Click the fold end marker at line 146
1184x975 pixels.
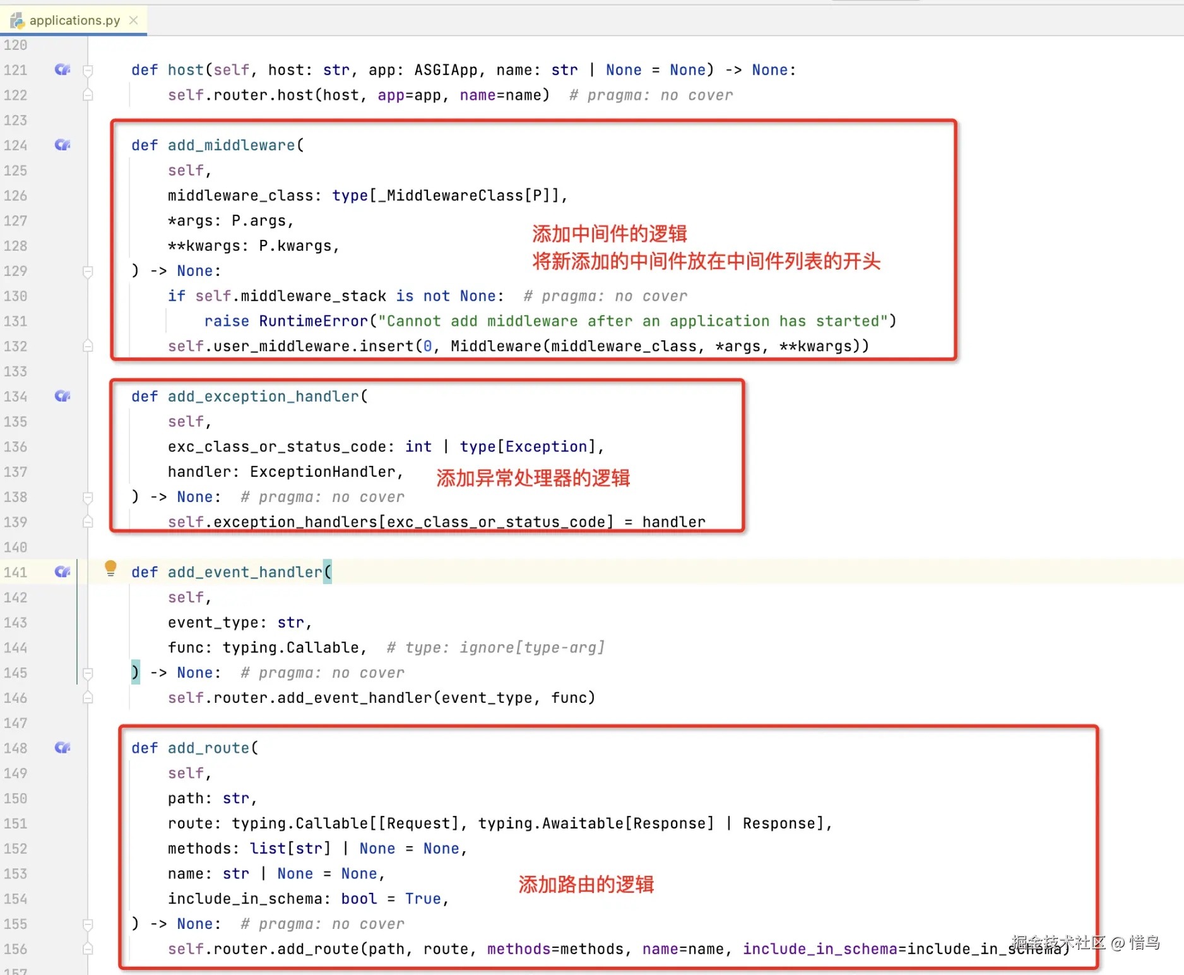click(x=88, y=697)
